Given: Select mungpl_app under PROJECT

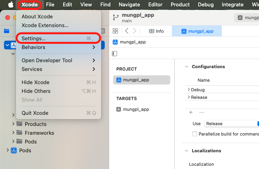Looking at the screenshot, I should 141,80.
